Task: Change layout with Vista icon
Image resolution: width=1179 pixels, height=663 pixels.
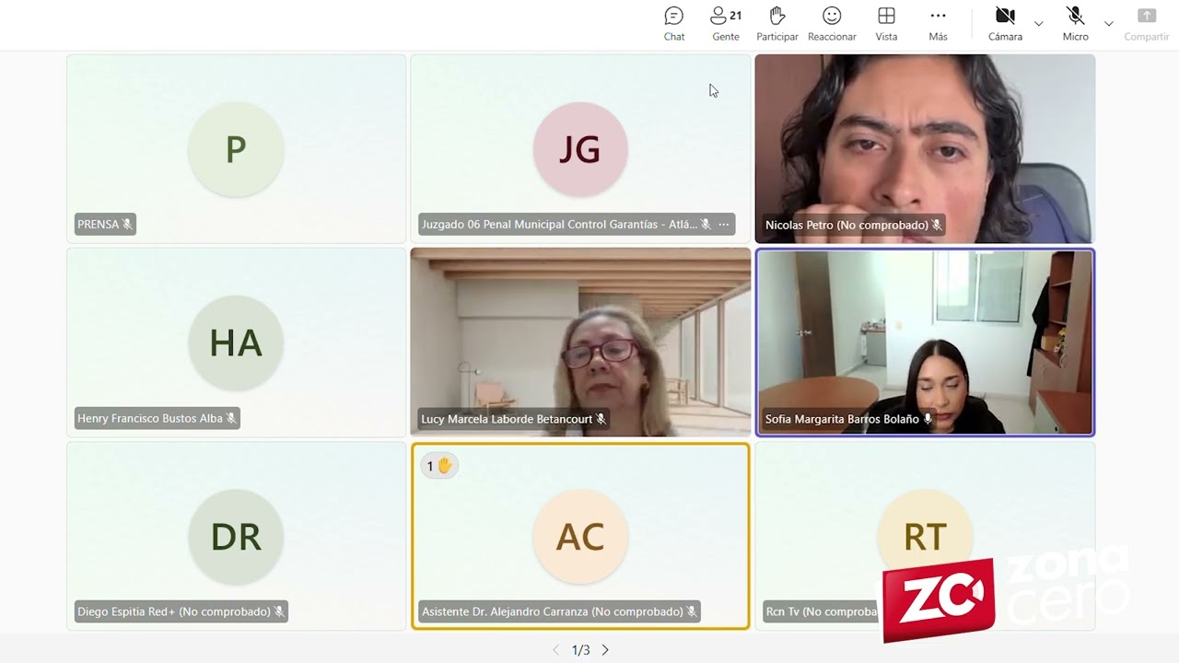Action: coord(886,23)
